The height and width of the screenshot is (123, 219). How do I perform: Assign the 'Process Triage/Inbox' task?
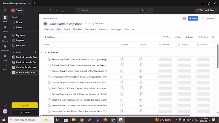[122, 71]
